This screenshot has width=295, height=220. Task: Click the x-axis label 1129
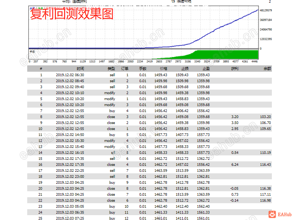82,61
